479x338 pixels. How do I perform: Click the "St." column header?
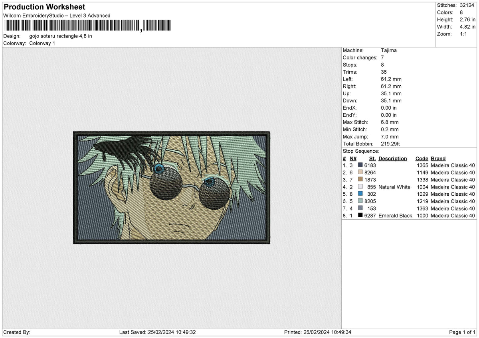pyautogui.click(x=372, y=158)
